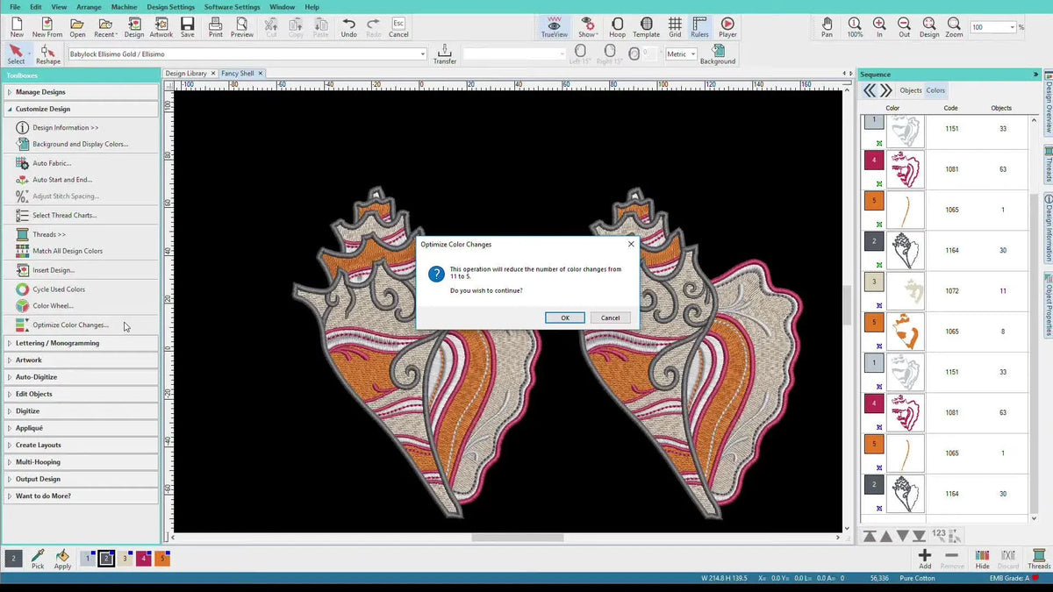Click the Transfer to machine icon

coord(445,54)
